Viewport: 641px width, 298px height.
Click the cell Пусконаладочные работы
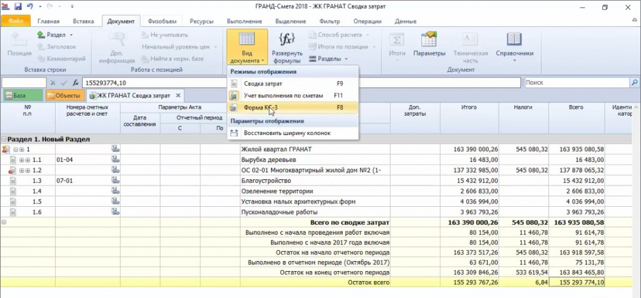pos(315,212)
